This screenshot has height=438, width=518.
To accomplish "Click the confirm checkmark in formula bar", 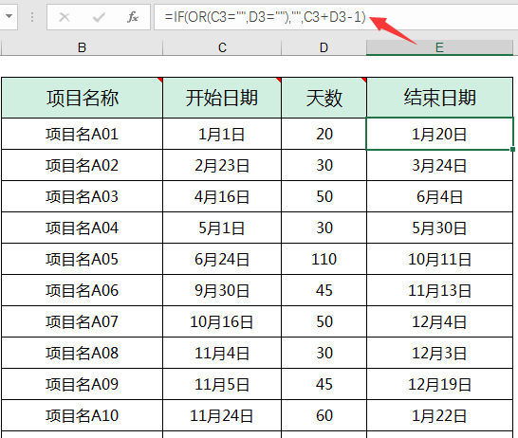I will click(x=99, y=17).
